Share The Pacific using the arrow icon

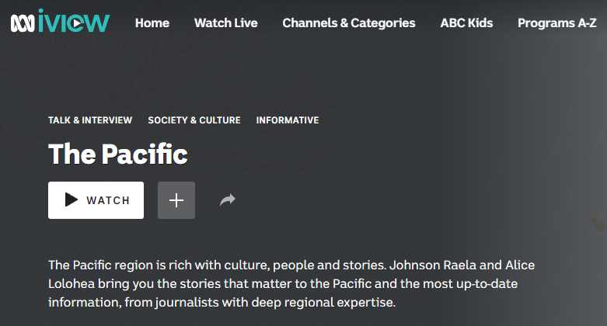click(227, 200)
